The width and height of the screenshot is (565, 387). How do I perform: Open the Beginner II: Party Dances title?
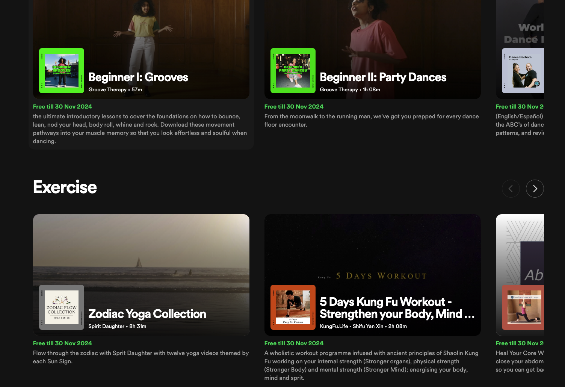click(383, 77)
